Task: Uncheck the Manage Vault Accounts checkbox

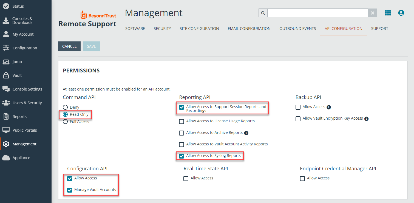Action: 70,190
